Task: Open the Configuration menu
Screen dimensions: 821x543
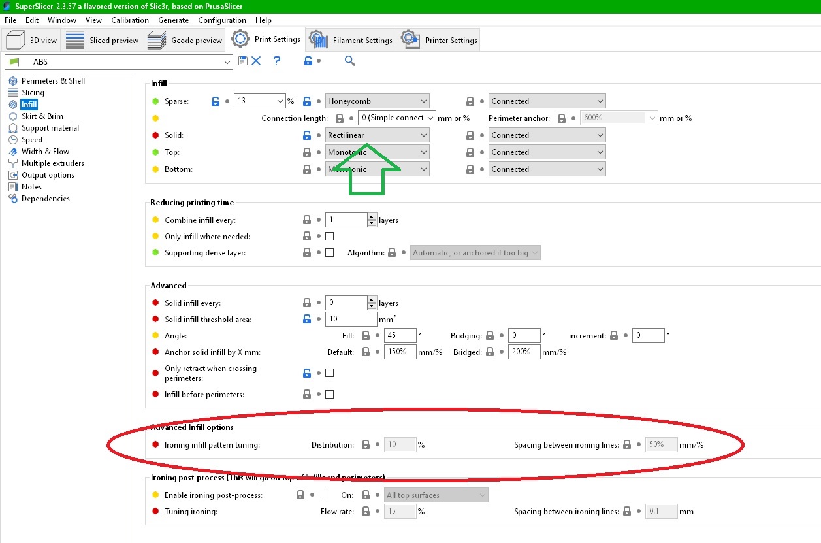Action: 222,20
